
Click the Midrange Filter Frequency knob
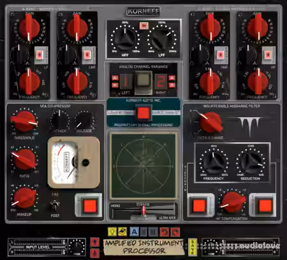tap(214, 162)
